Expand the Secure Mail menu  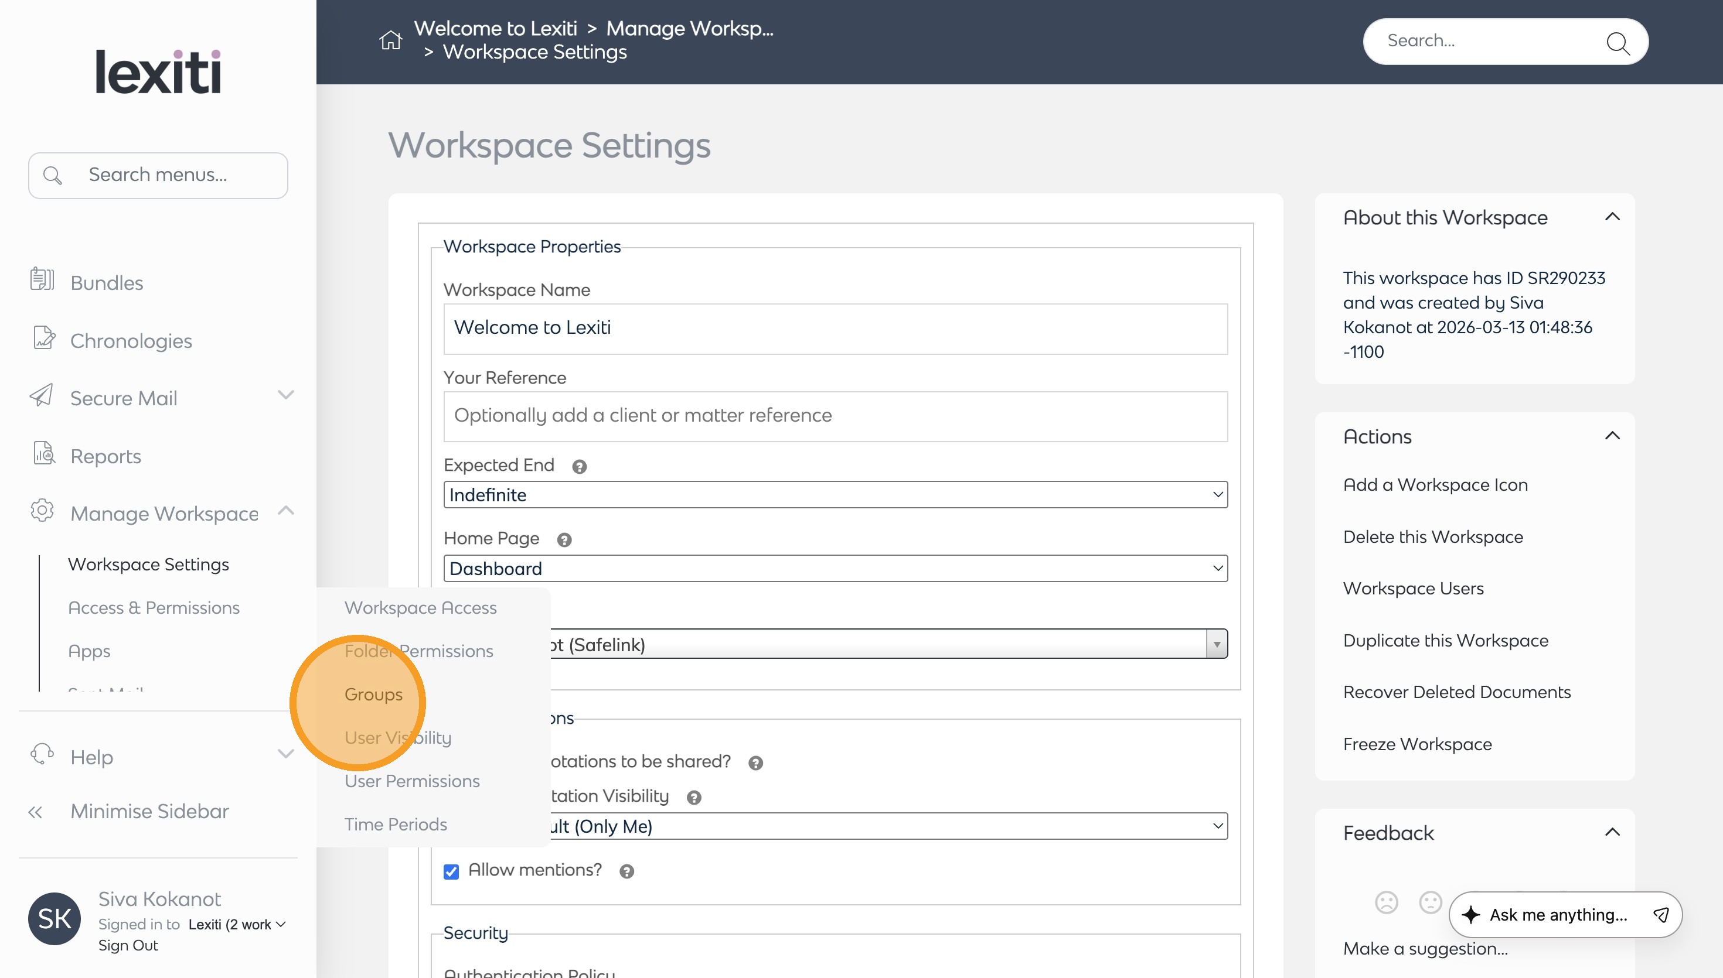click(x=285, y=395)
